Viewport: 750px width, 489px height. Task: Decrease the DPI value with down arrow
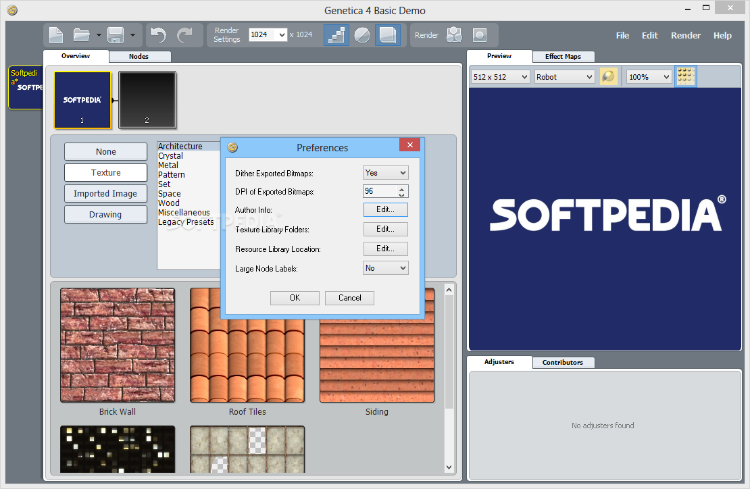(402, 195)
